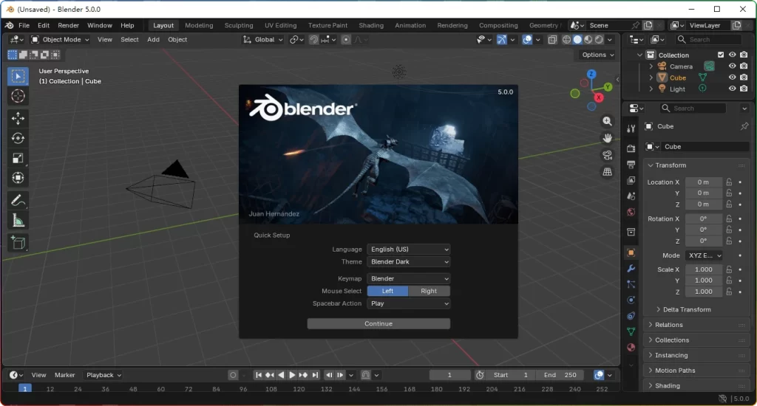The width and height of the screenshot is (757, 406).
Task: Hide the Camera in viewport
Action: click(x=733, y=66)
